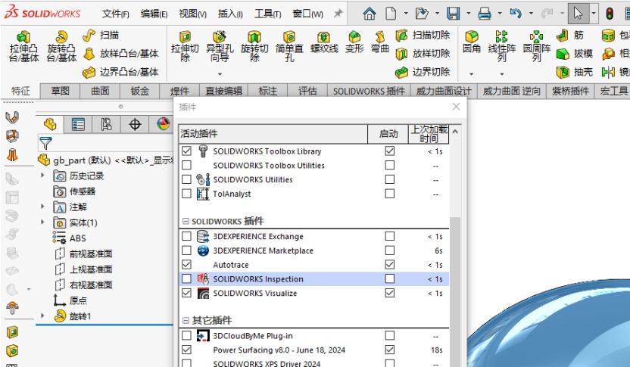630x367 pixels.
Task: Expand the 实体(1) tree node
Action: (42, 222)
